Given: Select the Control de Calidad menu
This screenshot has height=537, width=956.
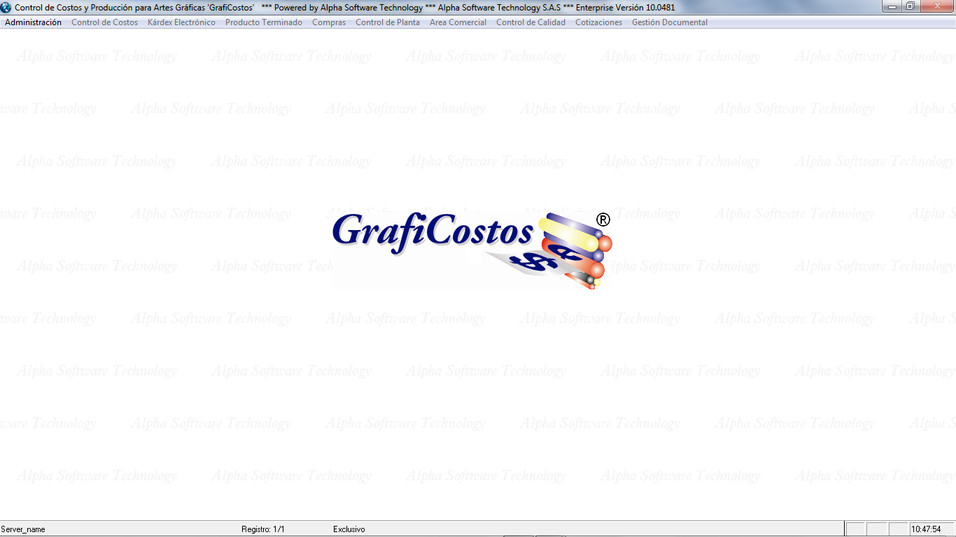Looking at the screenshot, I should 530,22.
